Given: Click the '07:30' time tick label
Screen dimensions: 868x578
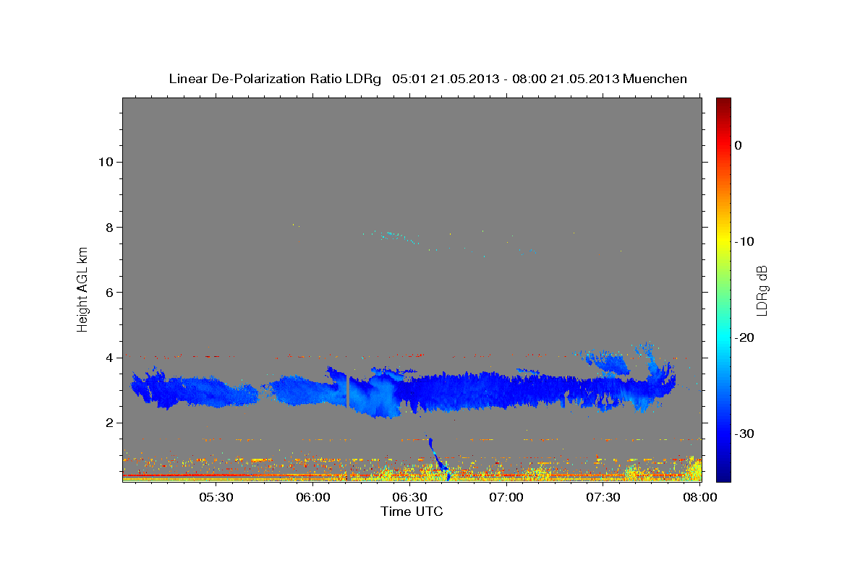Looking at the screenshot, I should tap(604, 498).
